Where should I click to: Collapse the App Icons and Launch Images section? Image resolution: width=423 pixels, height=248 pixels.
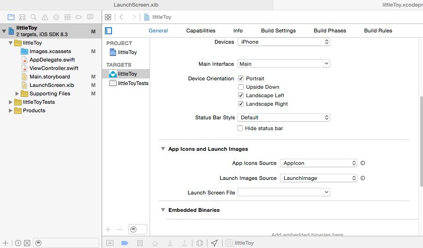tap(163, 149)
